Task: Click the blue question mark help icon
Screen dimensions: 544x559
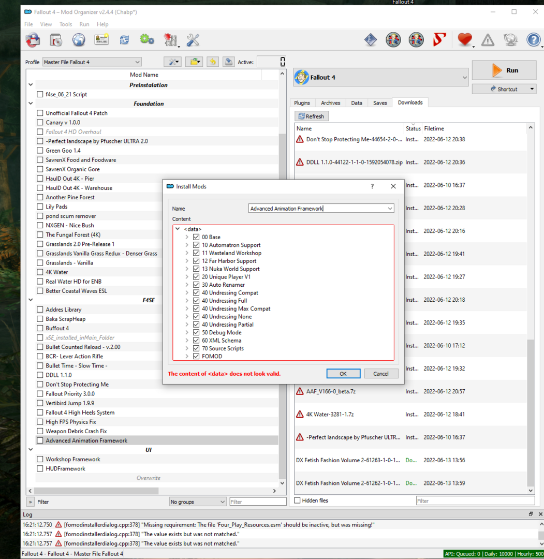Action: click(x=533, y=39)
